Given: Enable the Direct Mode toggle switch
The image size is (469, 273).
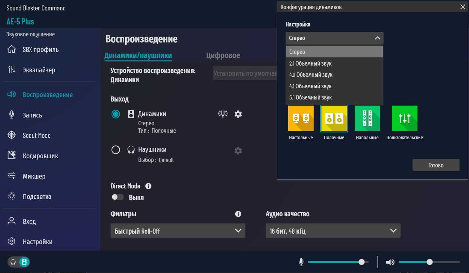Looking at the screenshot, I should coord(118,197).
